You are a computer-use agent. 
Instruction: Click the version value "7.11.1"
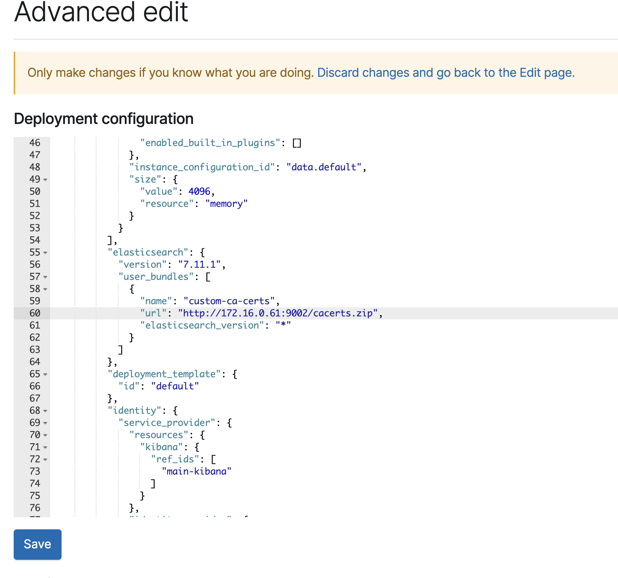(200, 264)
